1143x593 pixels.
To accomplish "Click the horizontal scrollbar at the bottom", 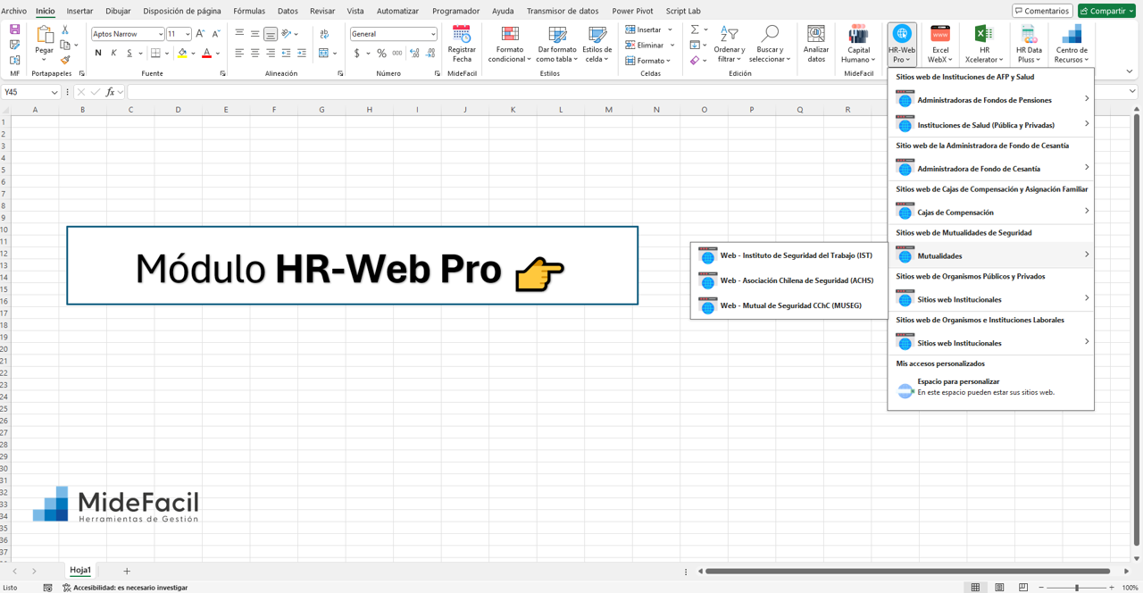I will pos(907,572).
